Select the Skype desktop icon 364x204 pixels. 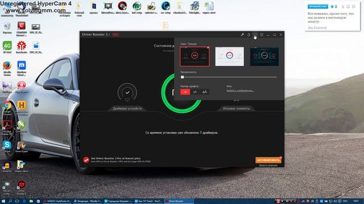[7, 146]
